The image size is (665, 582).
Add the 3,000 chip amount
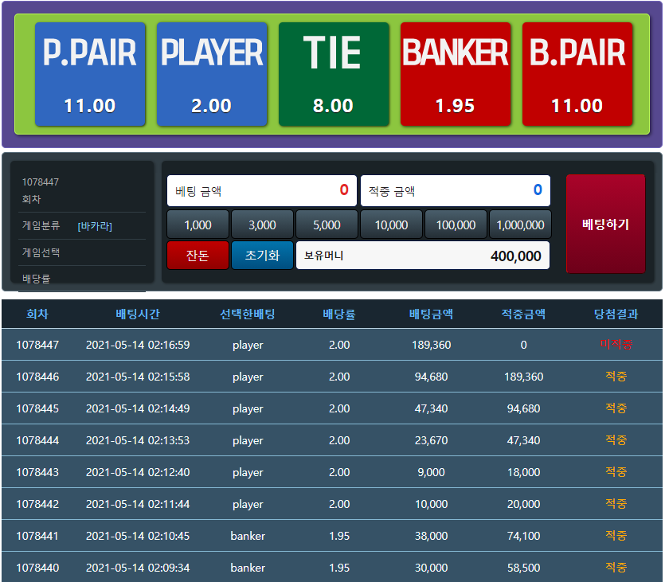click(263, 225)
